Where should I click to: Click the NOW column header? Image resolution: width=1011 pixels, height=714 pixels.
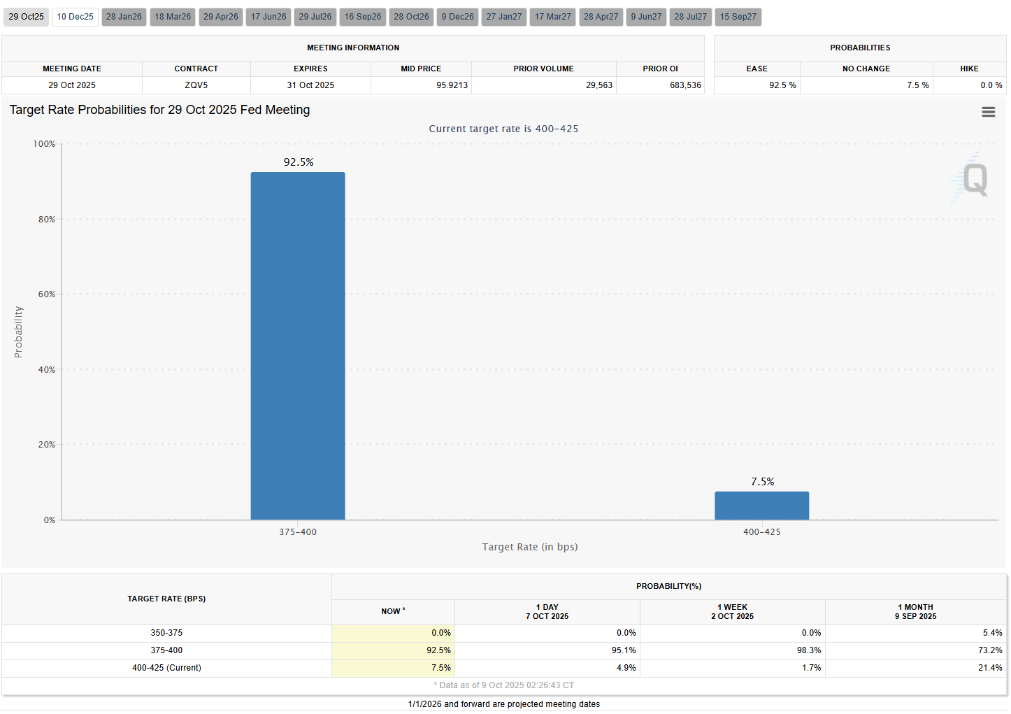tap(393, 611)
